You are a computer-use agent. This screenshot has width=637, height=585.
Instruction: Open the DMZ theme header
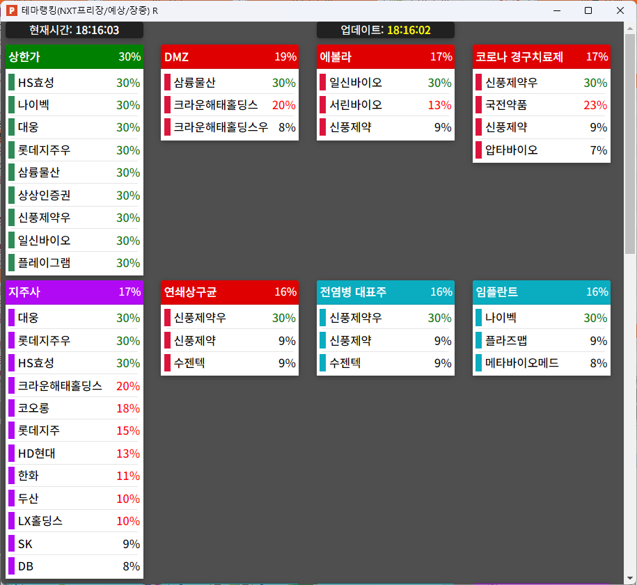[x=230, y=57]
